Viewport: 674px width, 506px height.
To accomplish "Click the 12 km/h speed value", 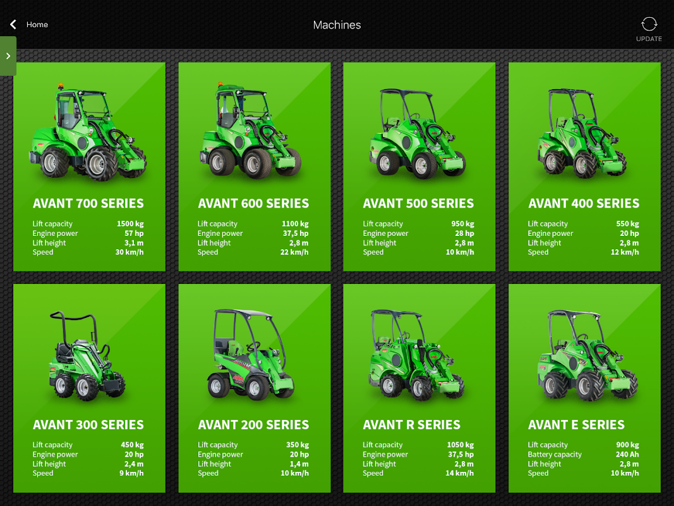I will [625, 252].
